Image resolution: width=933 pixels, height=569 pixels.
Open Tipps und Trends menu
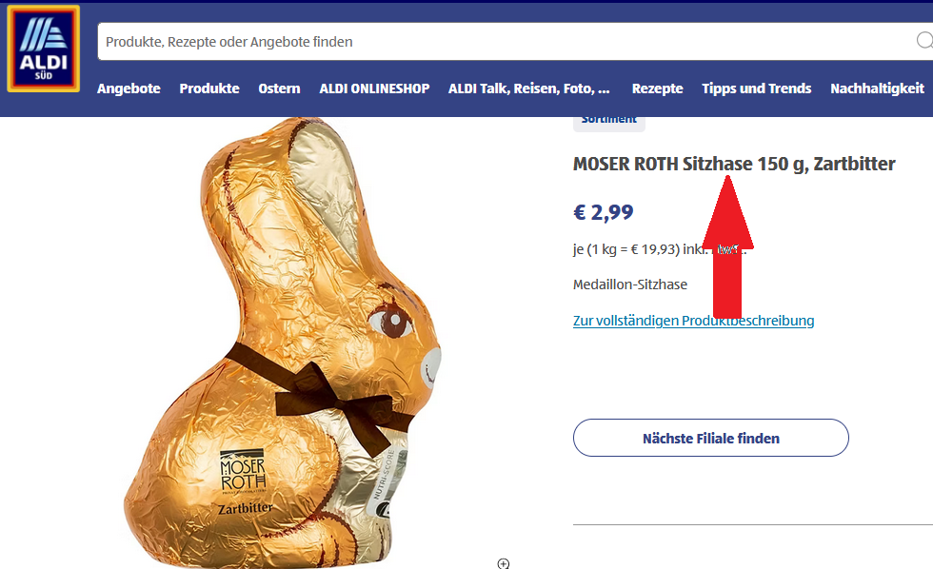[x=756, y=88]
